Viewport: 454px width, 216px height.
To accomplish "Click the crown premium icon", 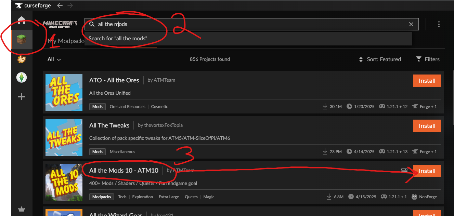I will tap(22, 209).
